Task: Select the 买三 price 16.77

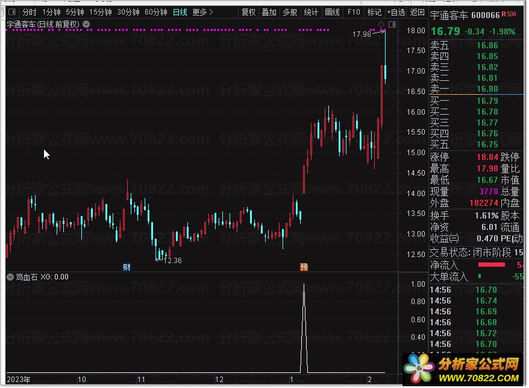Action: pyautogui.click(x=487, y=122)
